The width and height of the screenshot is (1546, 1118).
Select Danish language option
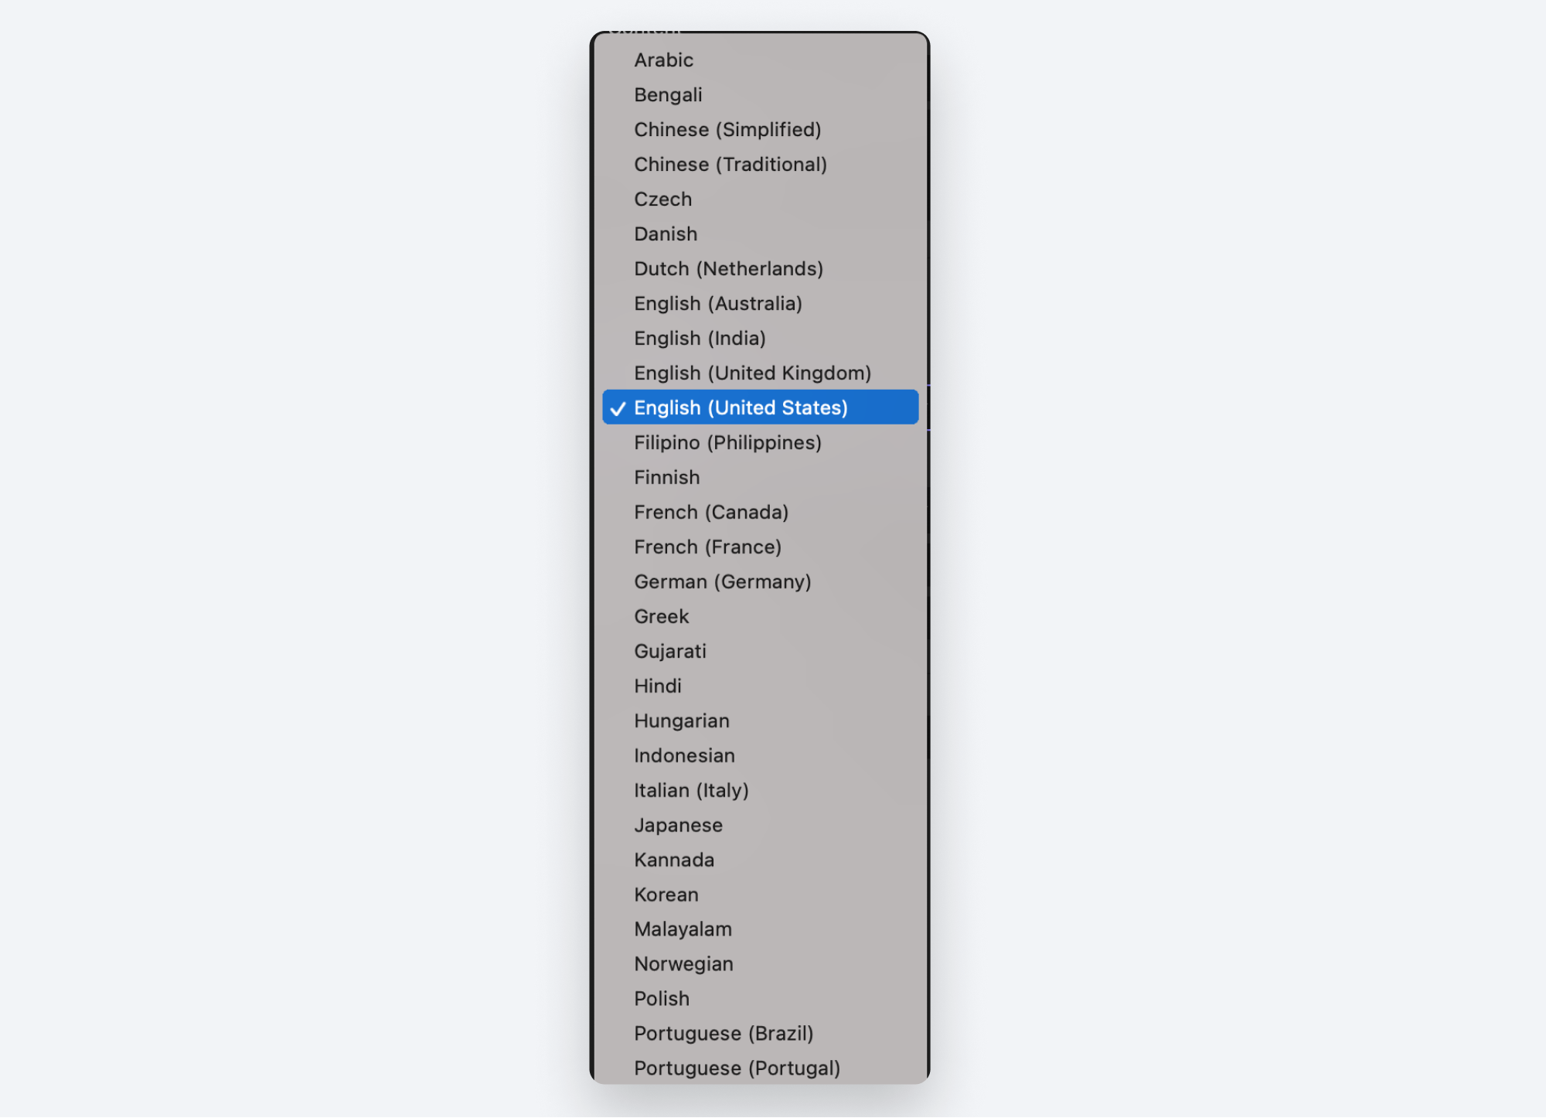coord(665,233)
